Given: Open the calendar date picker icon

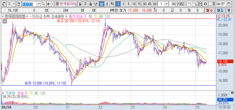Looking at the screenshot, I should pos(229,4).
